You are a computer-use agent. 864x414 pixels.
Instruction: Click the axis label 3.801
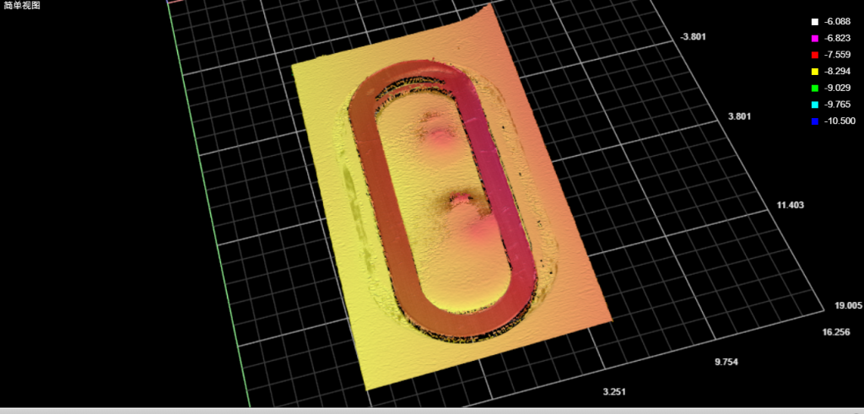pyautogui.click(x=739, y=116)
